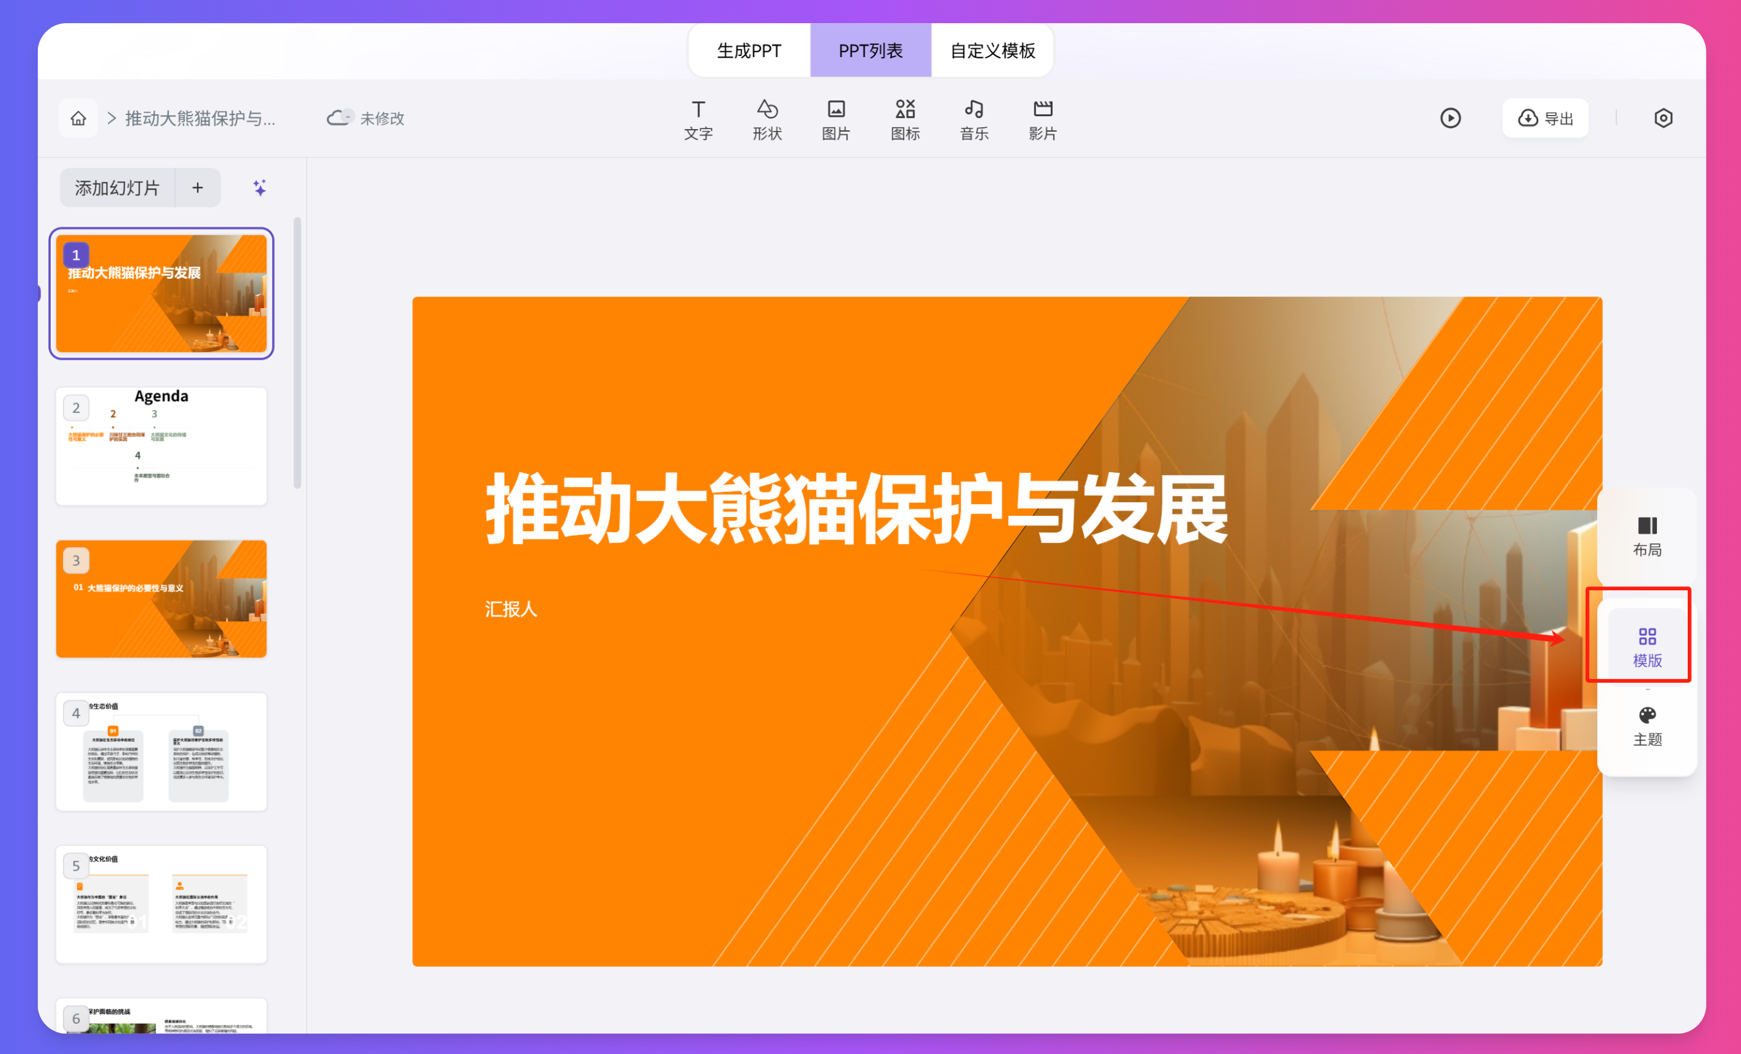Add music with 音乐 icon
Viewport: 1741px width, 1054px height.
[x=974, y=119]
